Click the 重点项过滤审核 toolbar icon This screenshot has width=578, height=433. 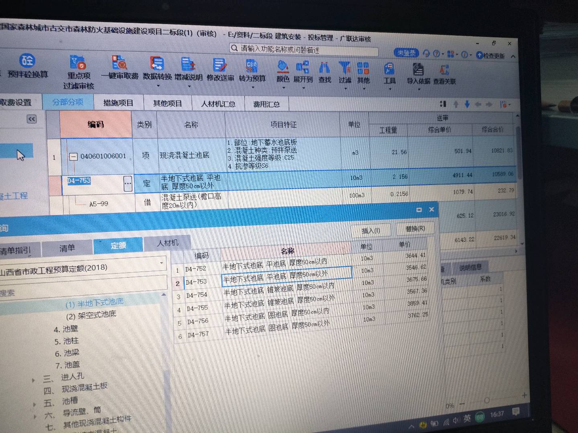click(78, 72)
